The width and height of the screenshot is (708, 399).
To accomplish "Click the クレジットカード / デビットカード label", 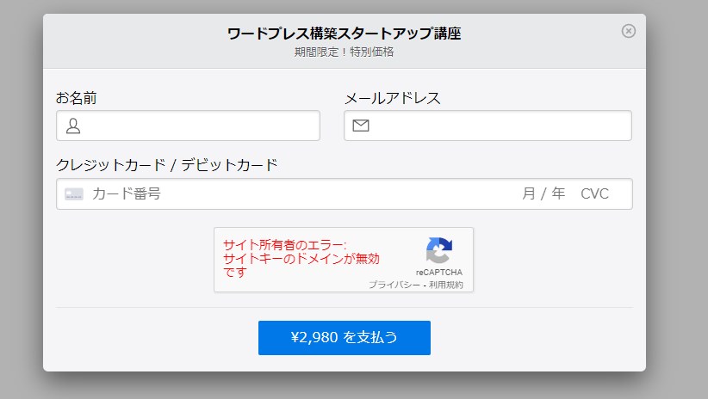I will point(167,165).
